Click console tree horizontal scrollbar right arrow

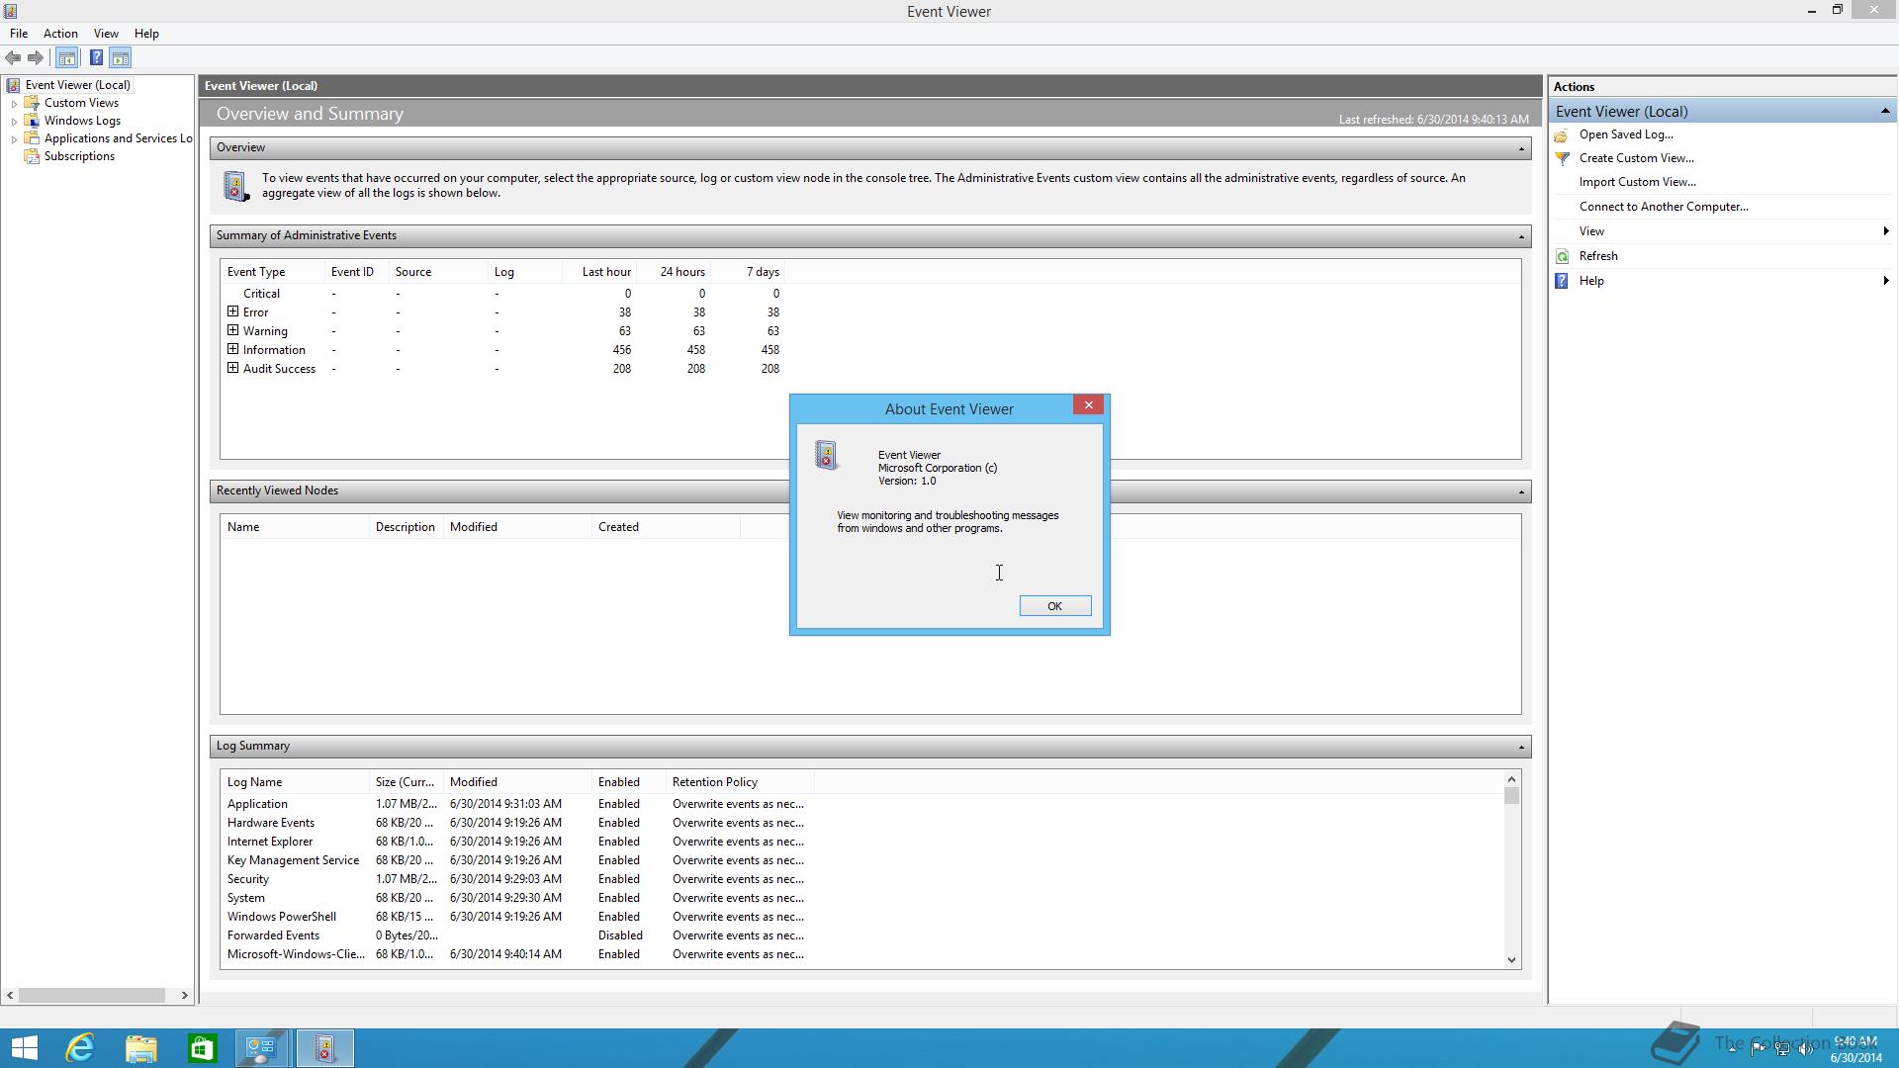point(184,995)
